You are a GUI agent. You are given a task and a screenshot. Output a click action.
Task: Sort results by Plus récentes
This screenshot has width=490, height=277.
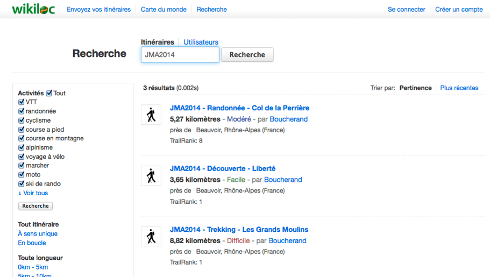pos(459,88)
